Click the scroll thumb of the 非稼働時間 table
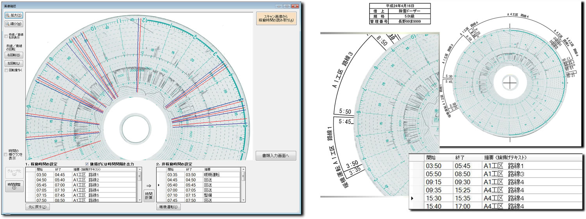Screen dimensions: 586x219 point(243,177)
